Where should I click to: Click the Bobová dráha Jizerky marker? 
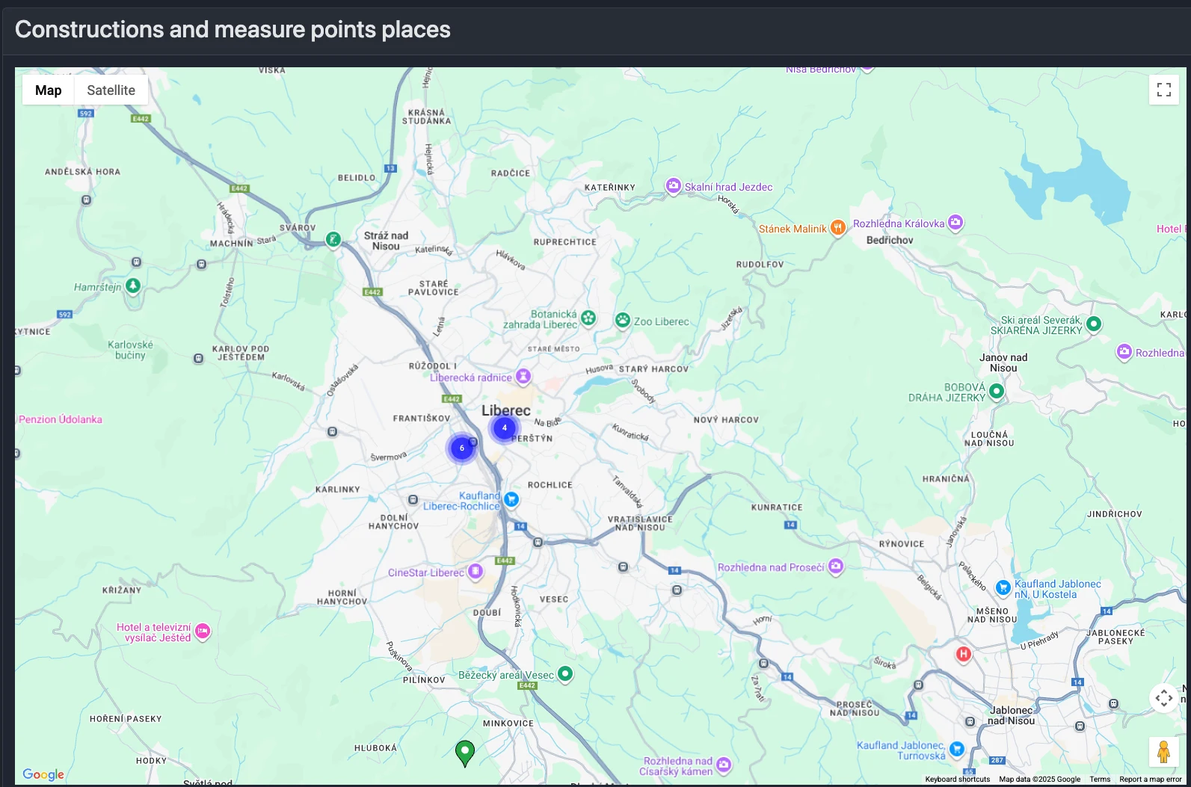point(996,391)
